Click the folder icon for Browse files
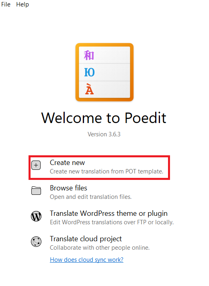 pyautogui.click(x=36, y=191)
